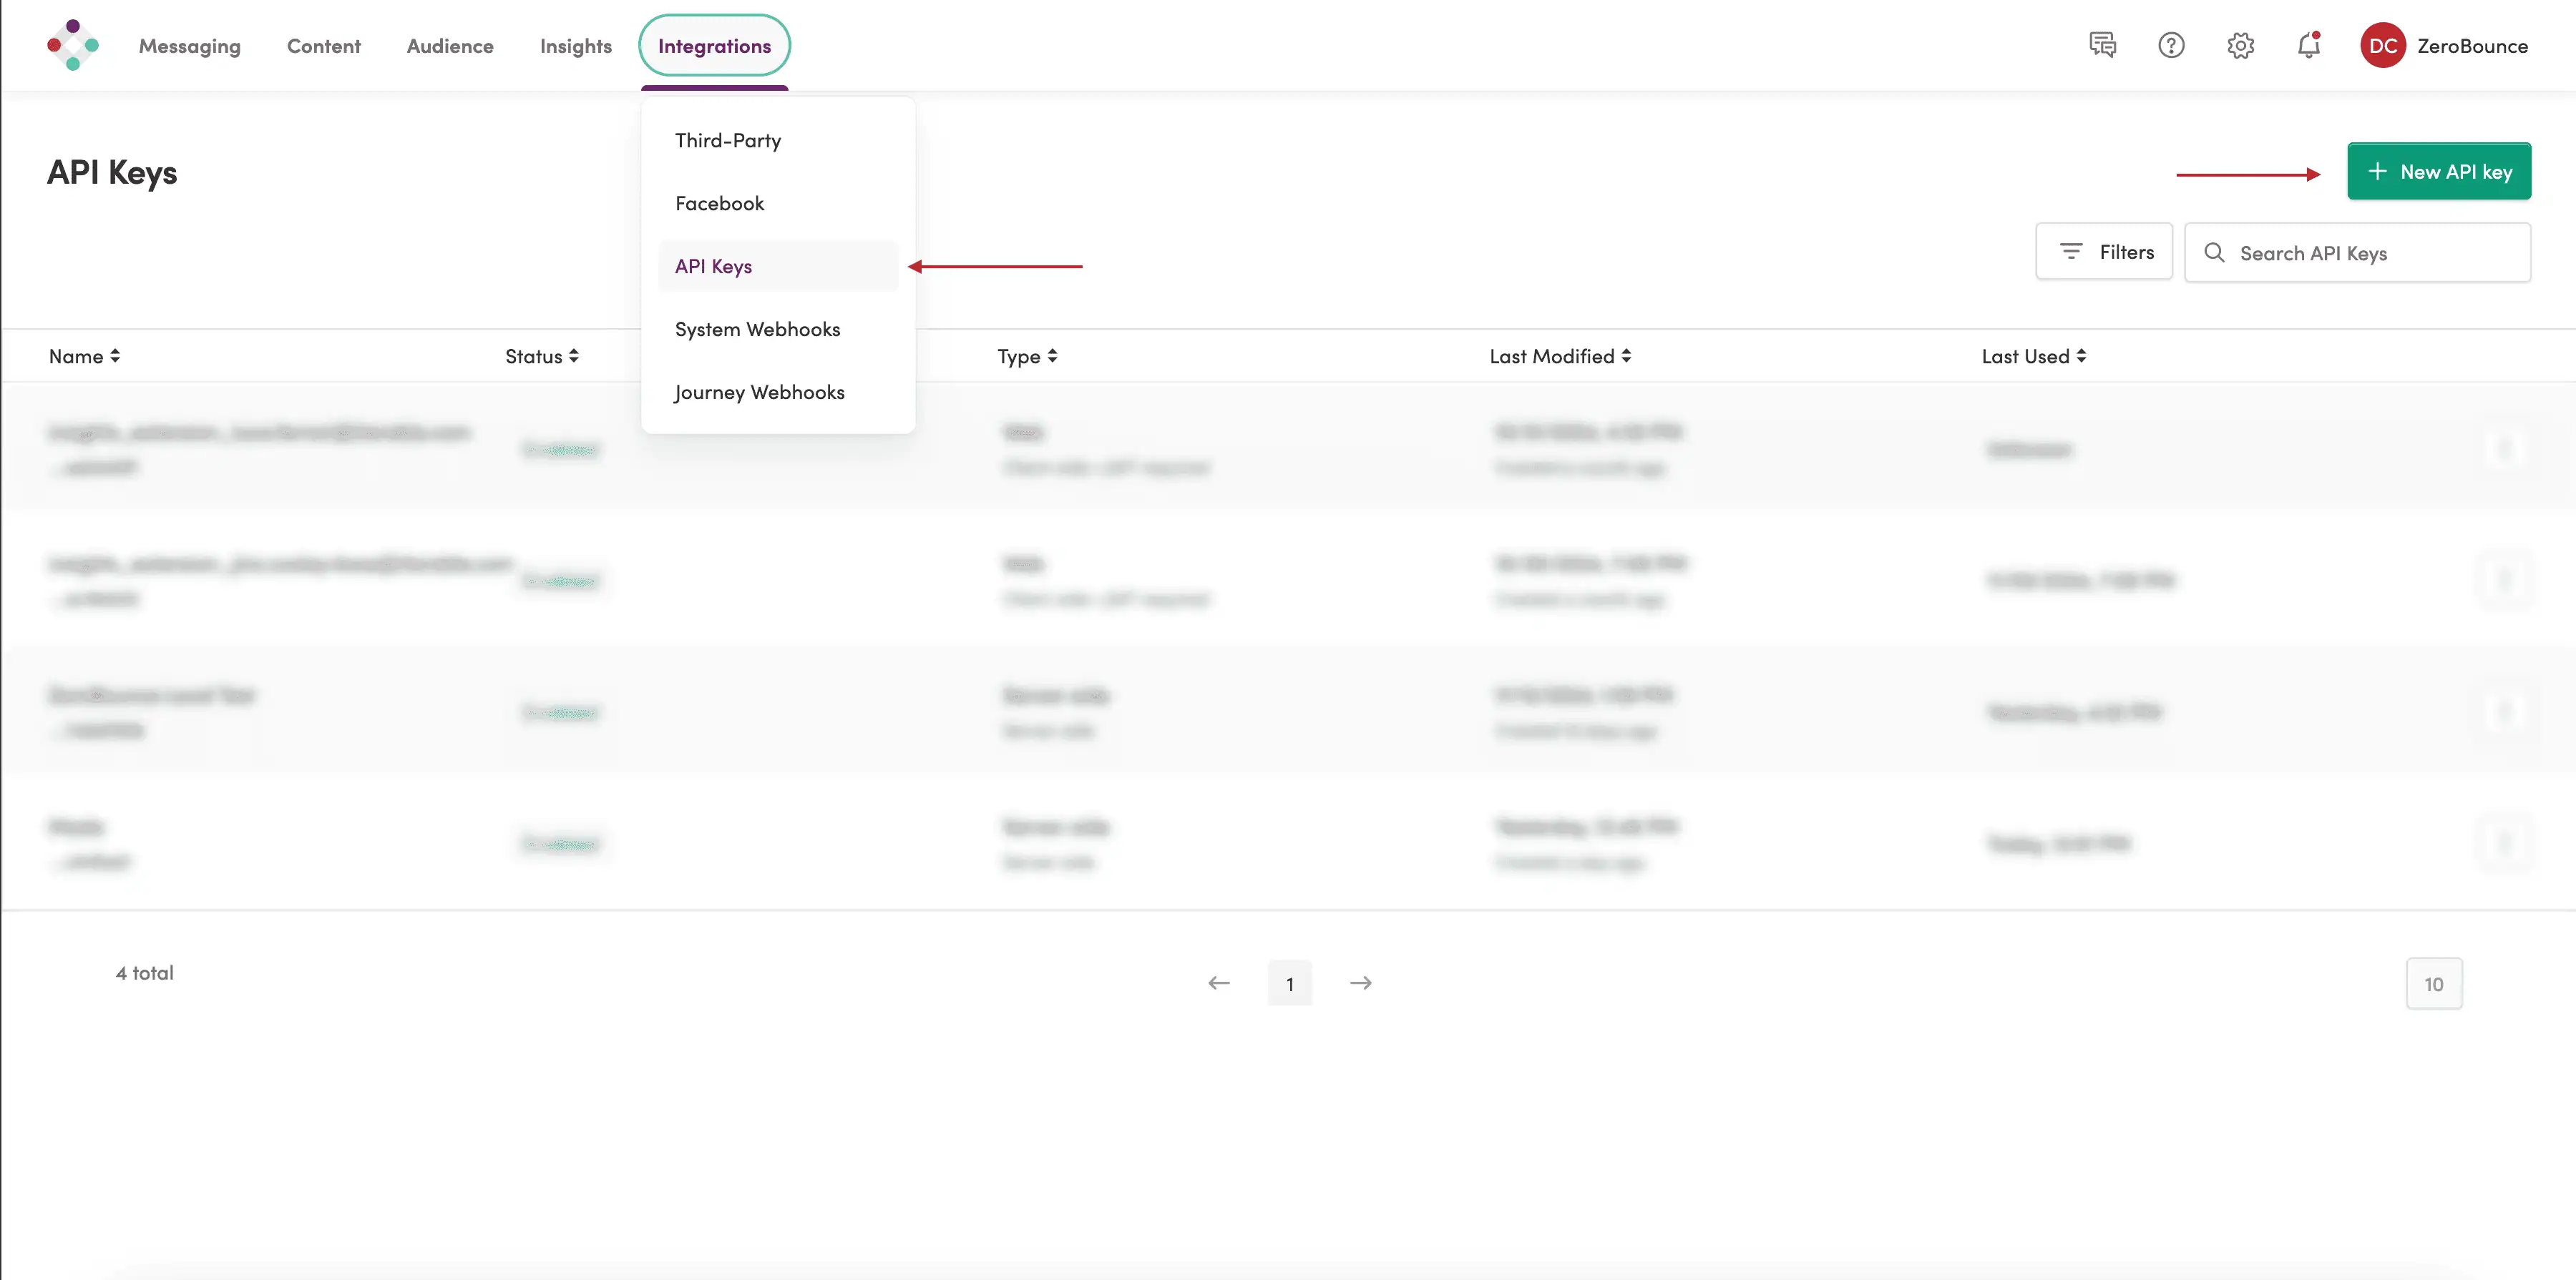Open the Filters panel

click(2104, 252)
